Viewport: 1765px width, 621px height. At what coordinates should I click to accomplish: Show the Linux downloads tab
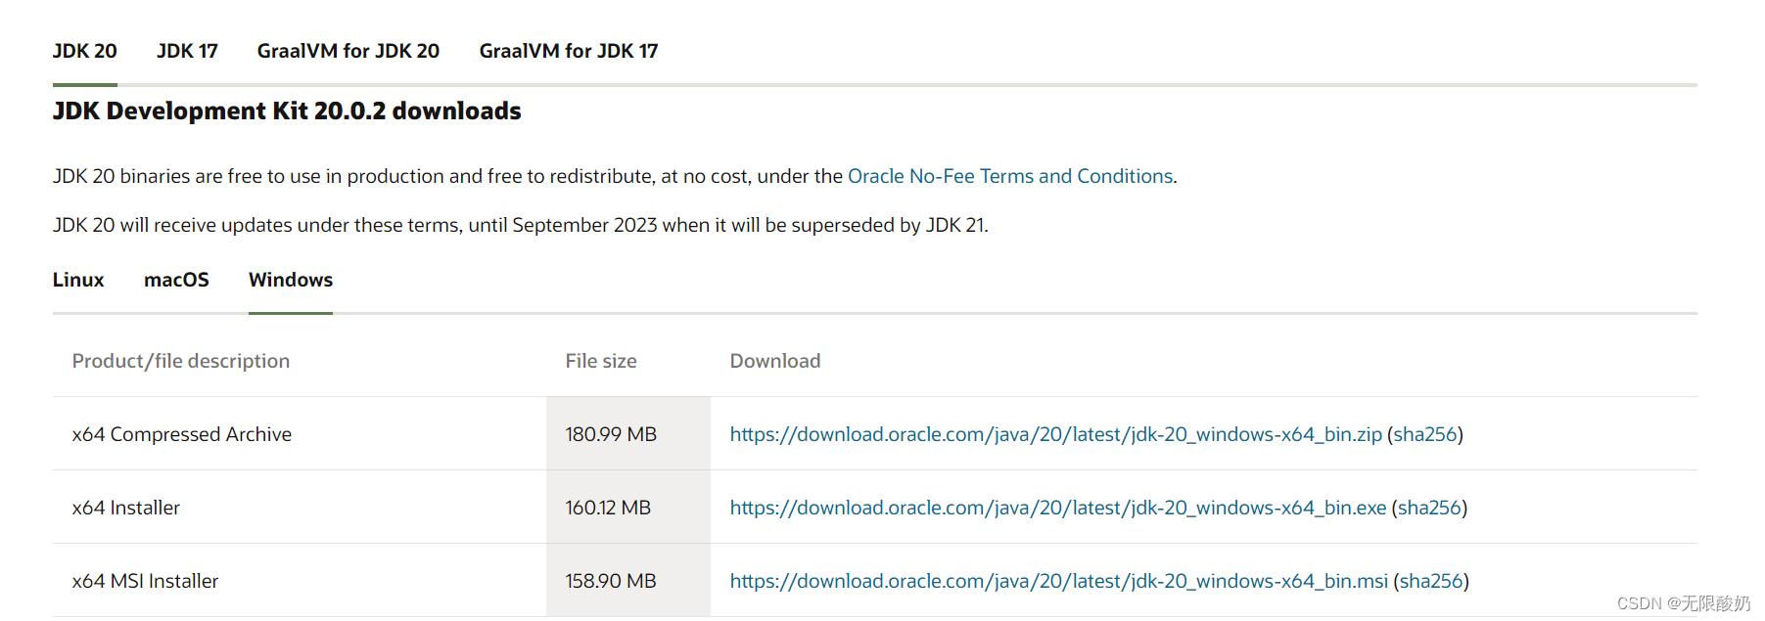point(78,280)
